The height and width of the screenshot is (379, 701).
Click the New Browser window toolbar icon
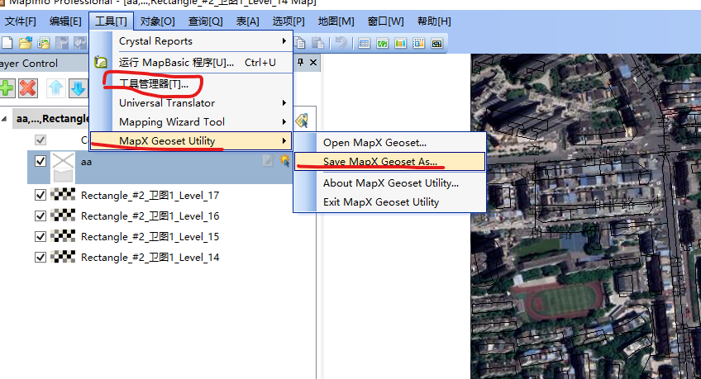(x=365, y=43)
